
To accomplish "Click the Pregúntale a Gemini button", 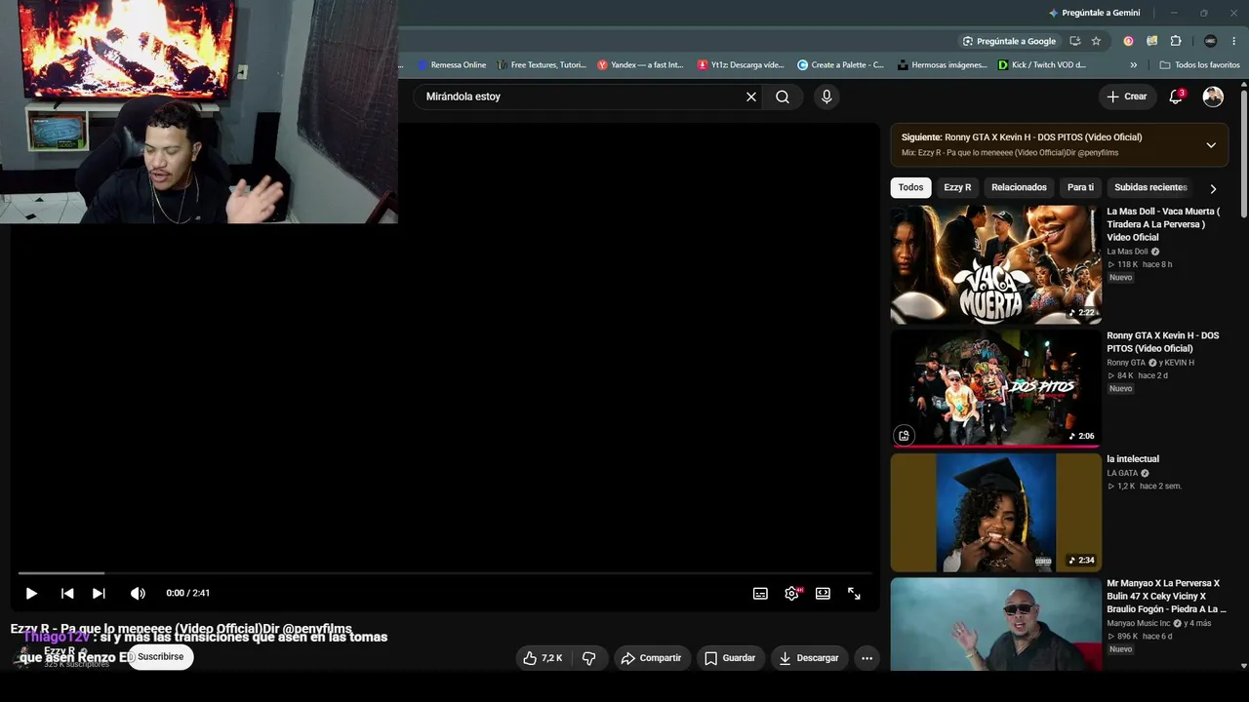I will tap(1094, 13).
